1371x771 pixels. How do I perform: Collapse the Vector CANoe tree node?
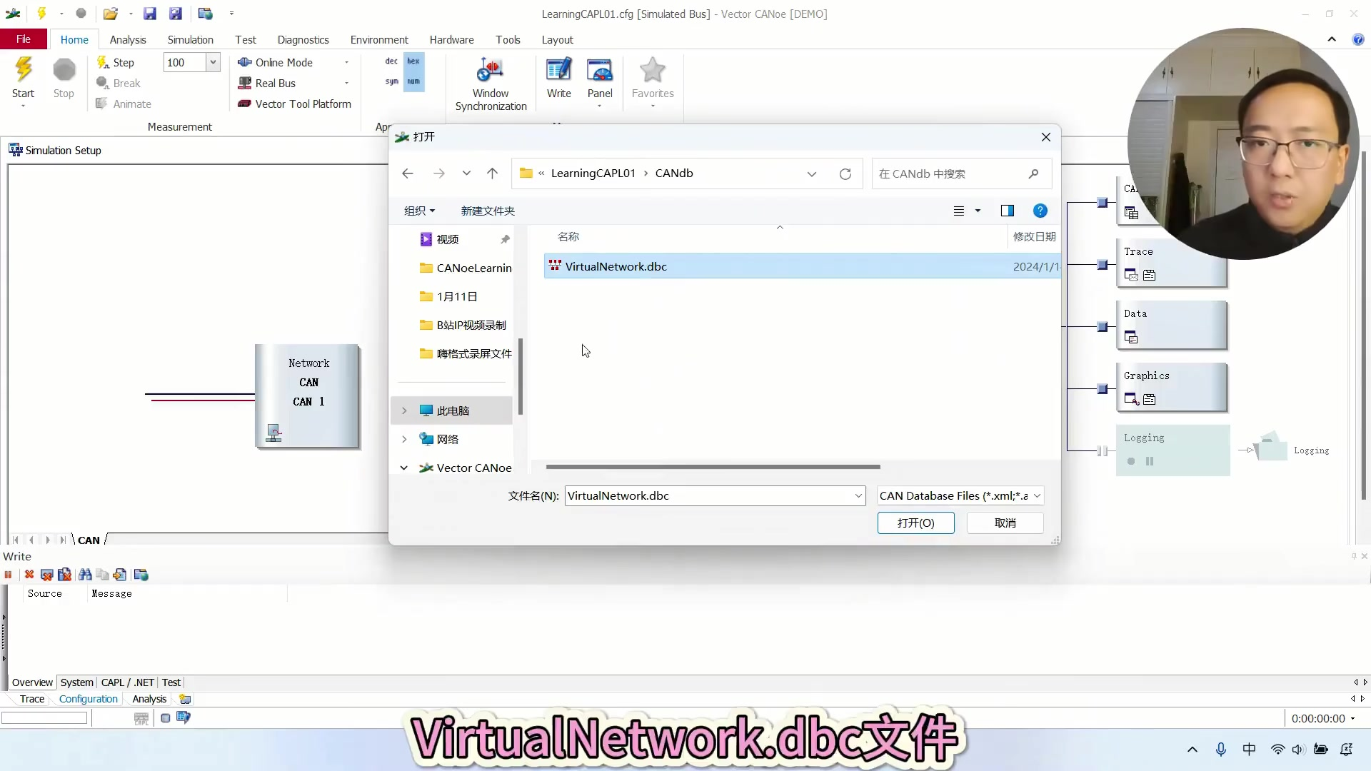click(404, 468)
